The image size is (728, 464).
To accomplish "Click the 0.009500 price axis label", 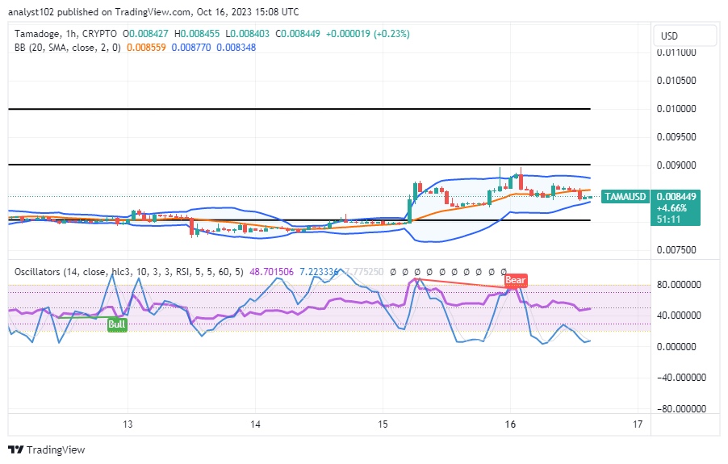I will tap(676, 137).
